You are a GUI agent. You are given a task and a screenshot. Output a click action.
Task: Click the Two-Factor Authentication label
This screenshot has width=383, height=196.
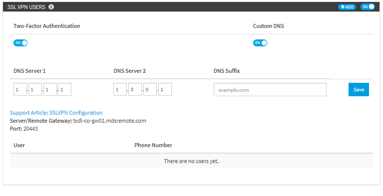(46, 26)
